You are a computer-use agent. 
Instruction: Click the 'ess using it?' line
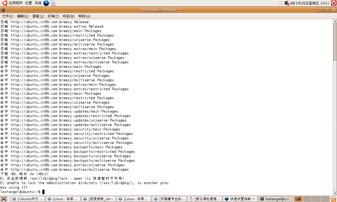click(14, 187)
